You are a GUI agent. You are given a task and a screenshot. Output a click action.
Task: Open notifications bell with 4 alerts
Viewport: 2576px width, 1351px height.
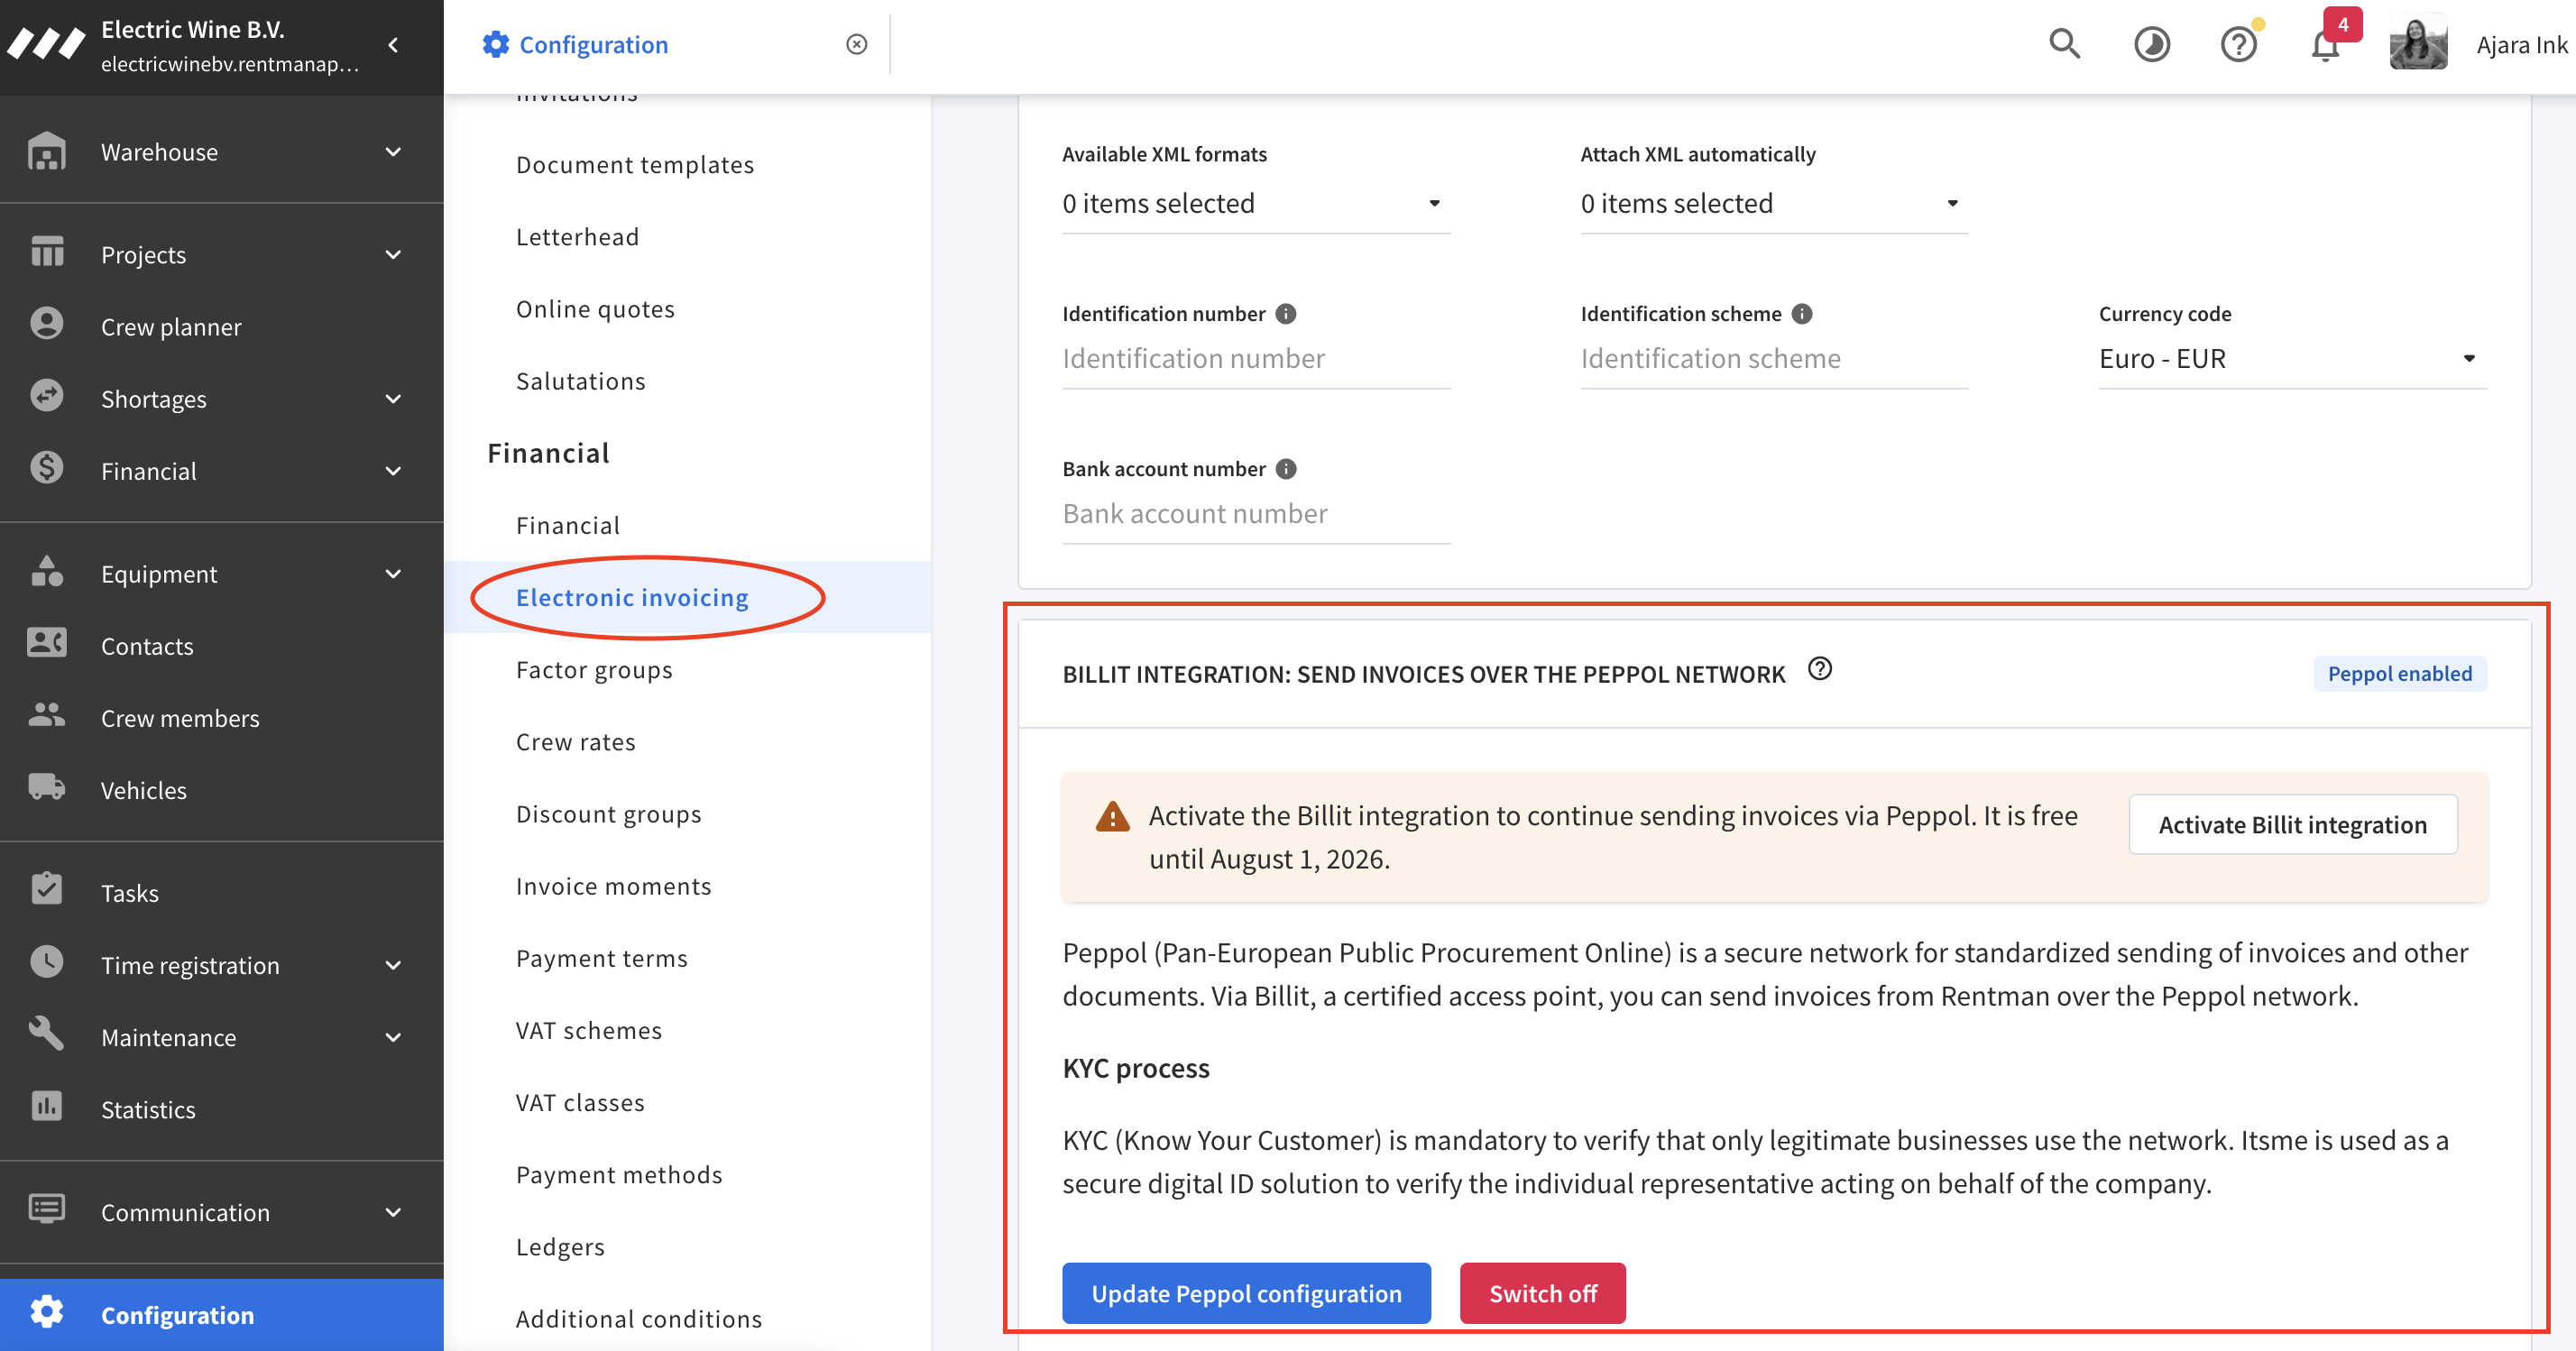pyautogui.click(x=2327, y=45)
